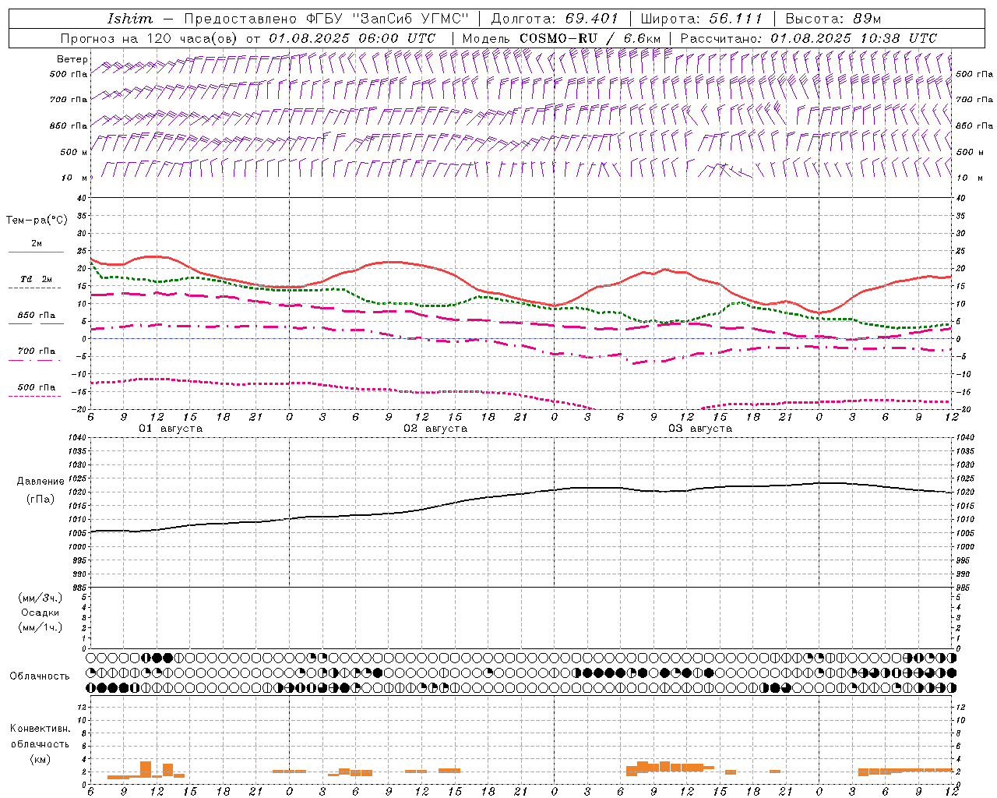Click the "Тем-ра(°C)" temperature panel label
This screenshot has width=997, height=798.
pos(37,221)
